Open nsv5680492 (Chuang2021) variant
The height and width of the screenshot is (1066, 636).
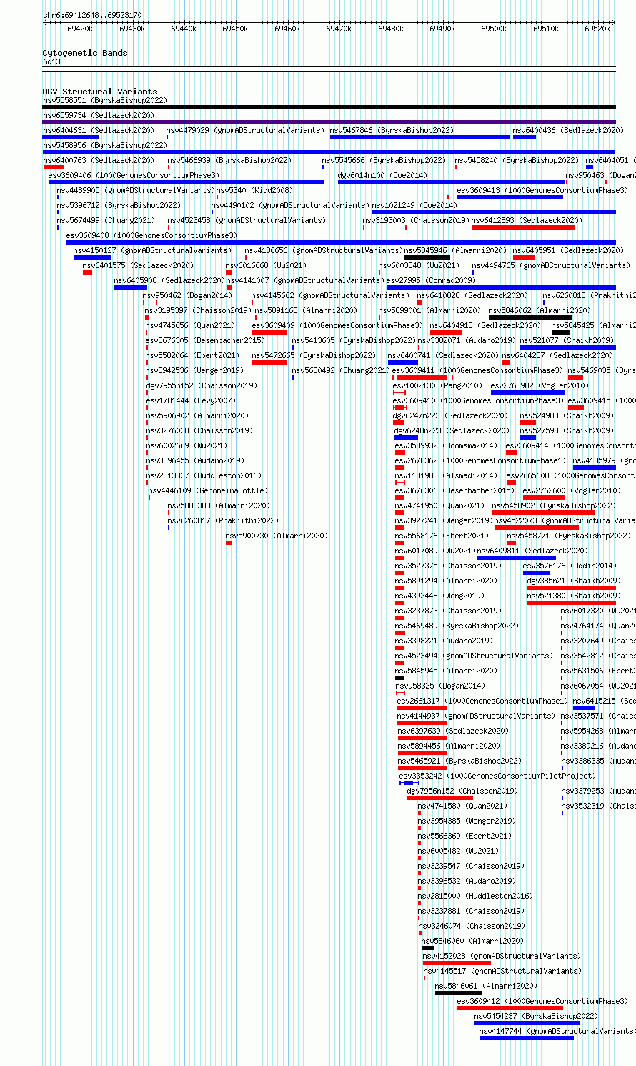341,371
